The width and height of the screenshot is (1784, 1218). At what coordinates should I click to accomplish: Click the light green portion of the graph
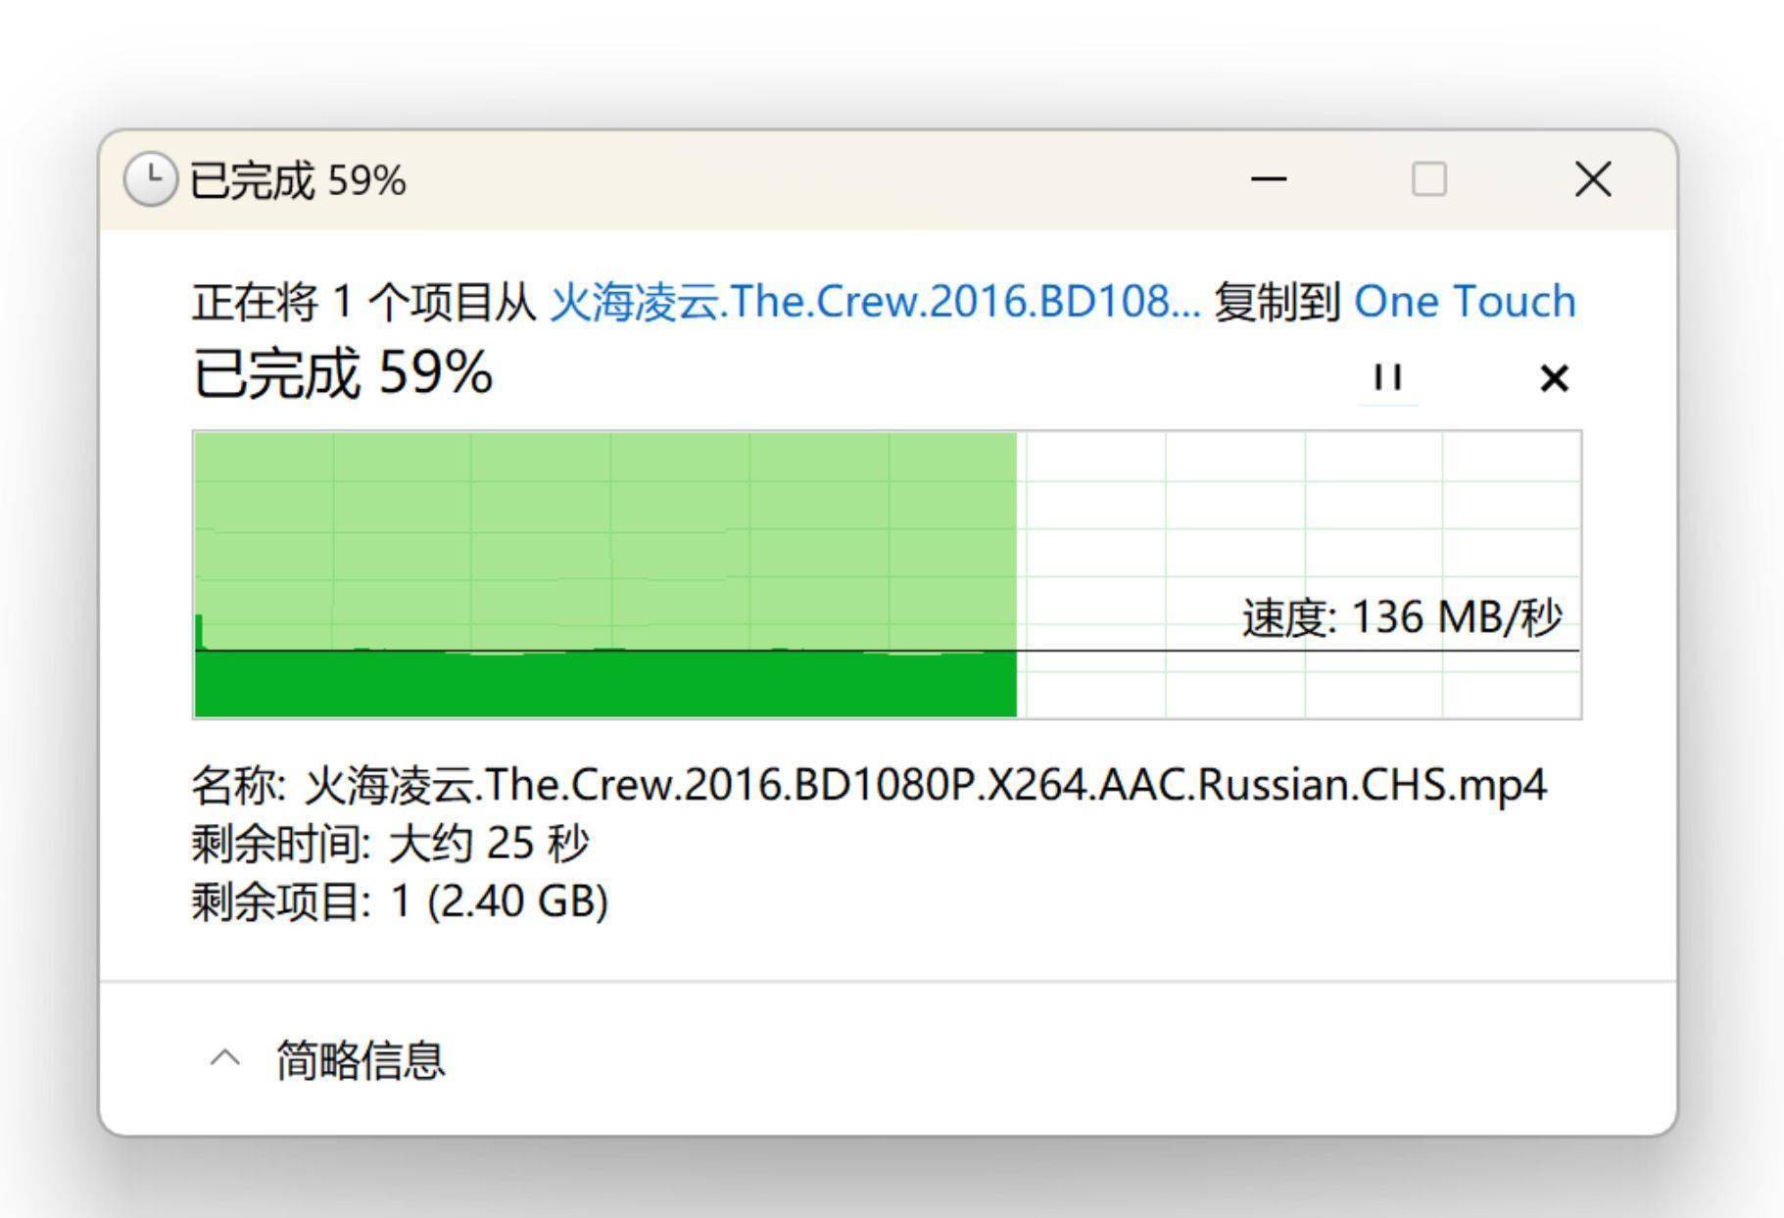point(605,529)
